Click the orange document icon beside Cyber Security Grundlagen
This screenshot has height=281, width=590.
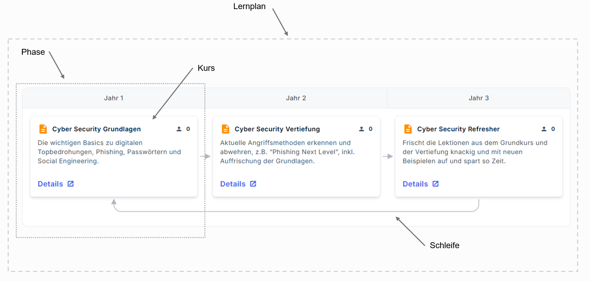(43, 129)
